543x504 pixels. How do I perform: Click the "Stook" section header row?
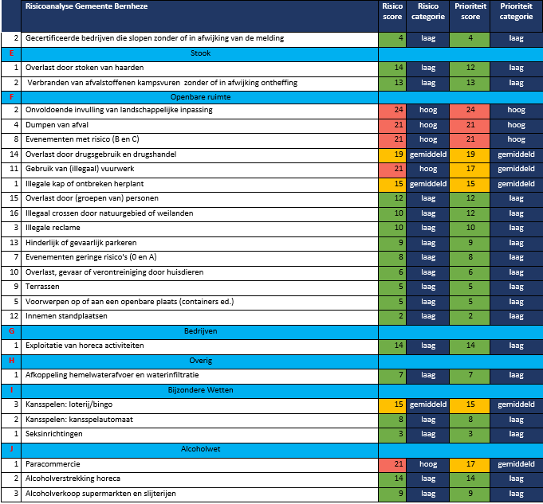(201, 54)
